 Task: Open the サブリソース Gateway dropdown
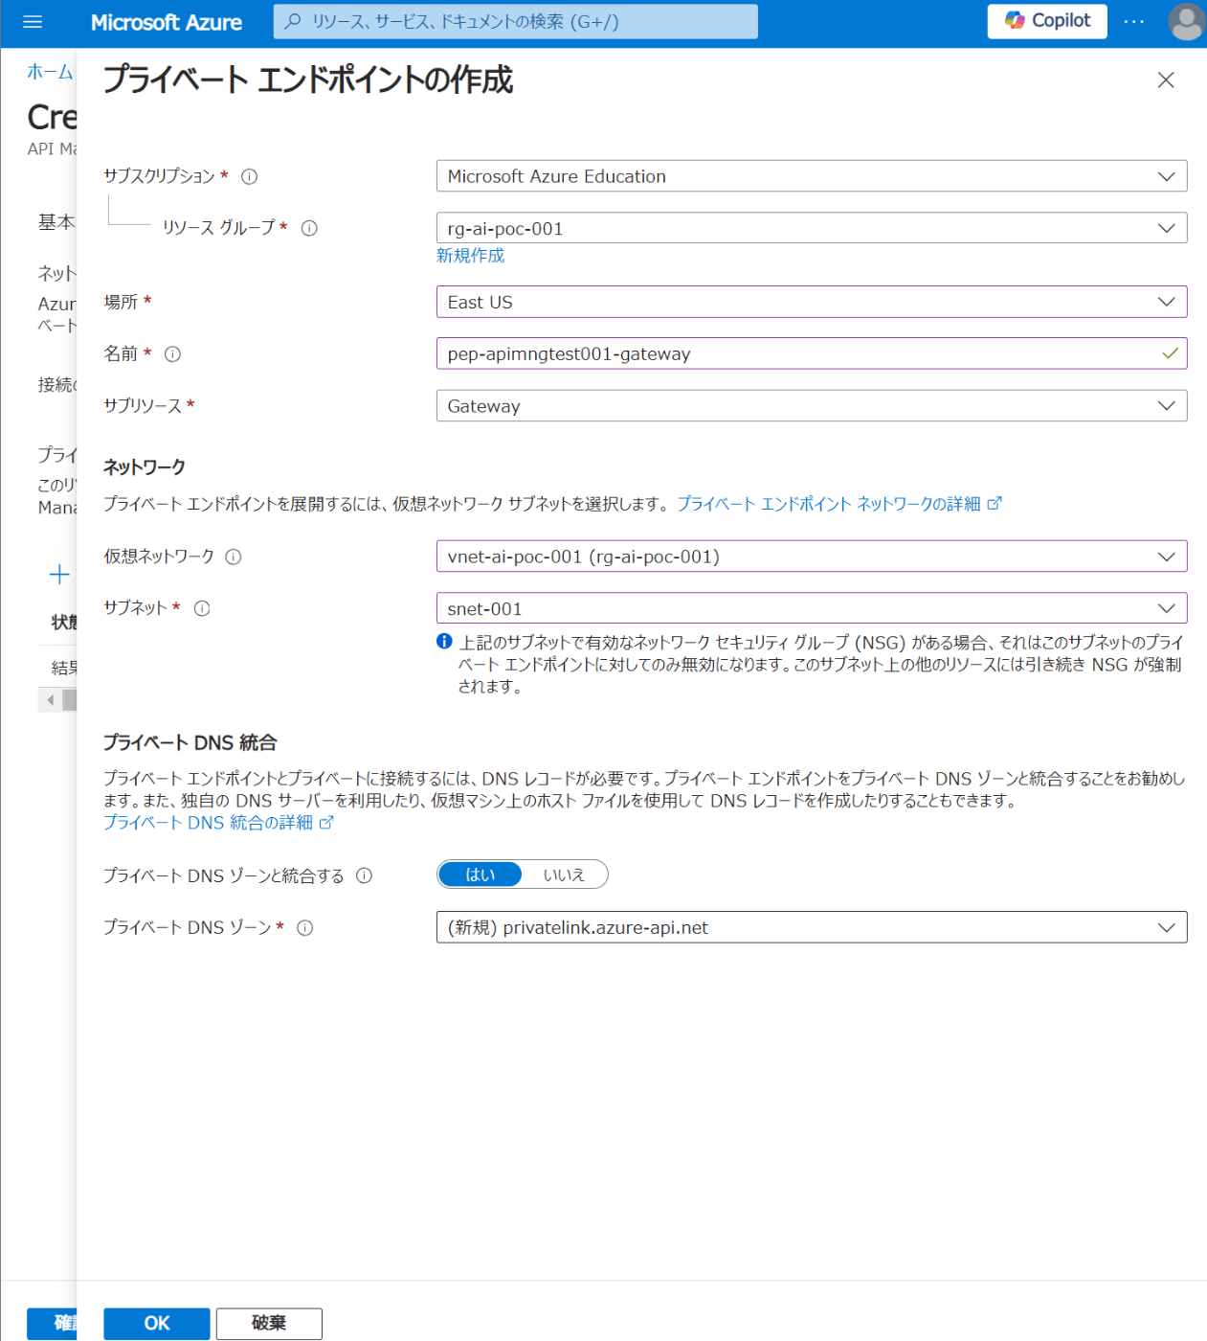click(1166, 405)
